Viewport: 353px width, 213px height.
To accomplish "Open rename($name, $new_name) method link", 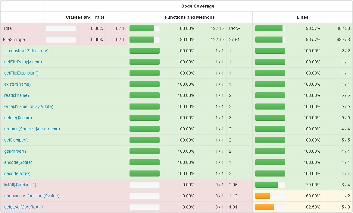I will pyautogui.click(x=32, y=129).
